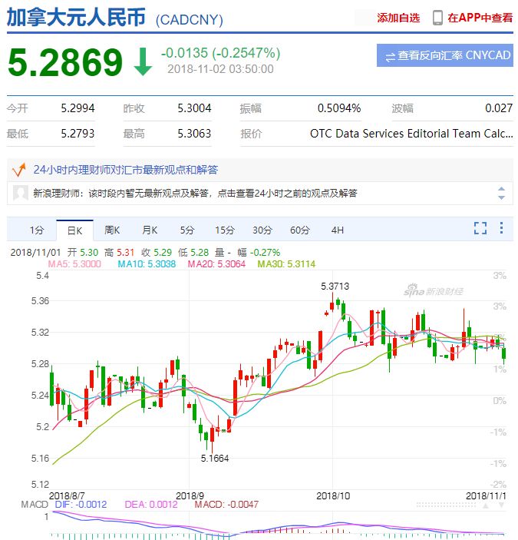Image resolution: width=518 pixels, height=540 pixels.
Task: Click the 报价 source OTC Data Services text
Action: 411,134
